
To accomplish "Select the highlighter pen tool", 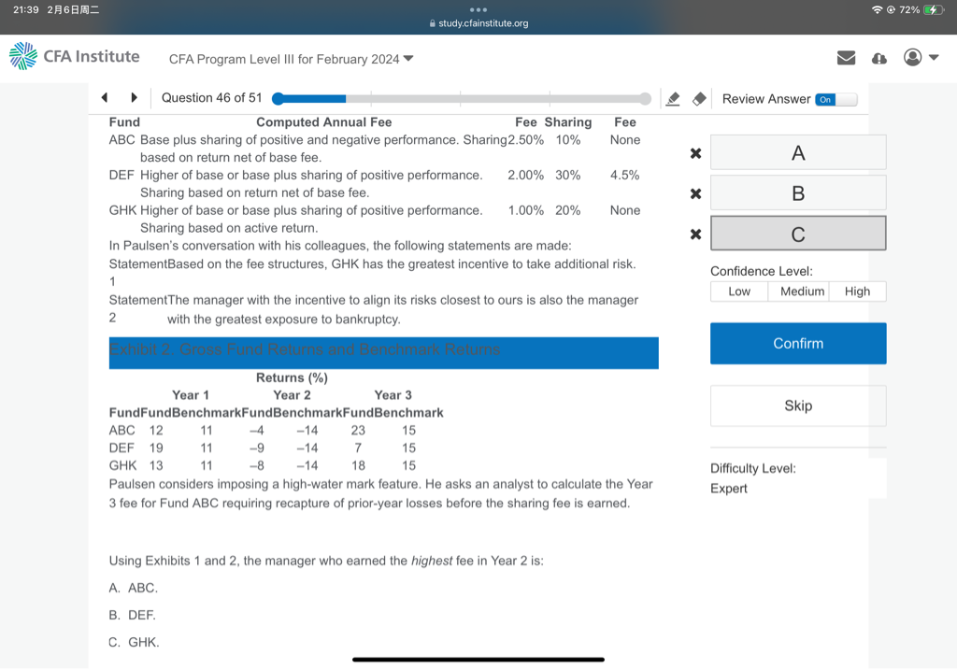I will pos(673,99).
